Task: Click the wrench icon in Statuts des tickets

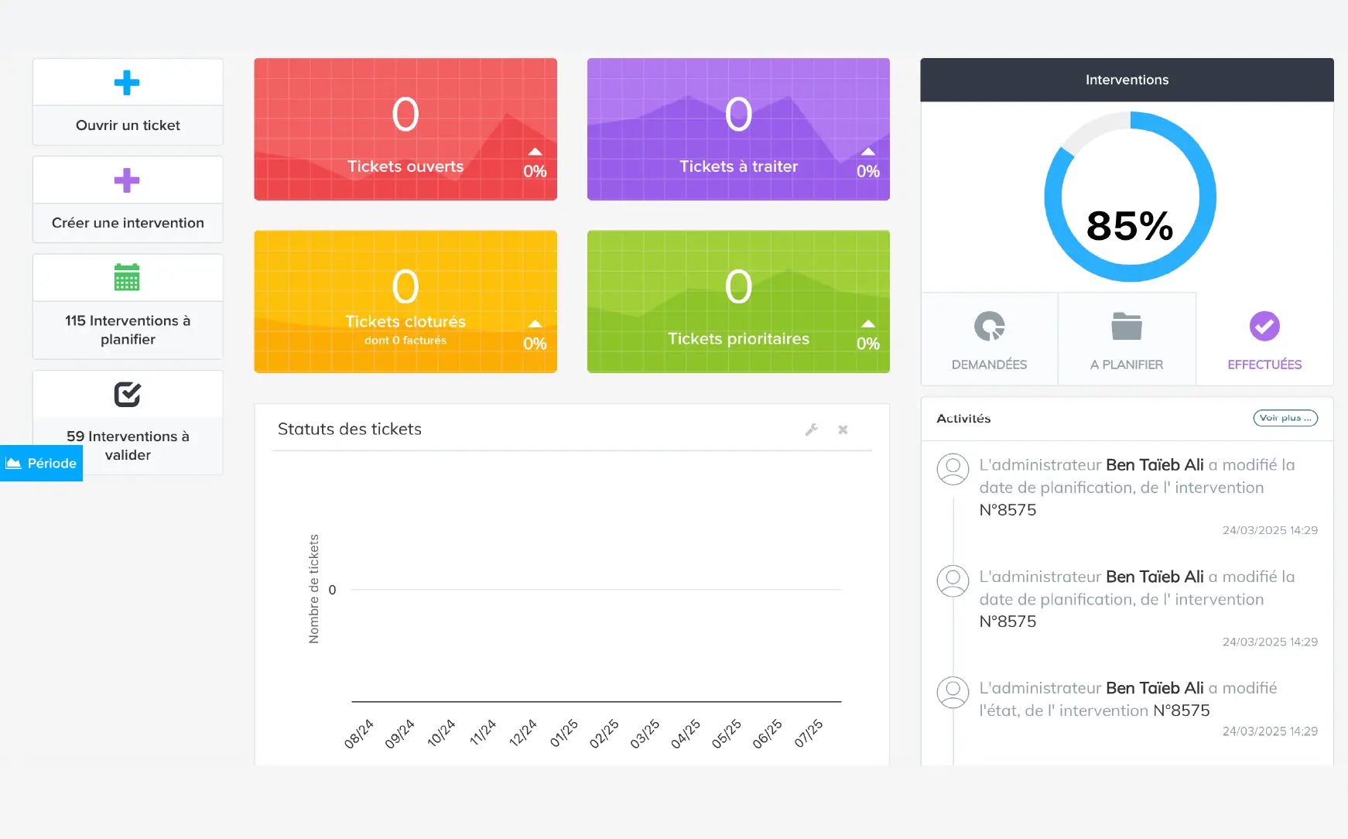Action: click(x=811, y=430)
